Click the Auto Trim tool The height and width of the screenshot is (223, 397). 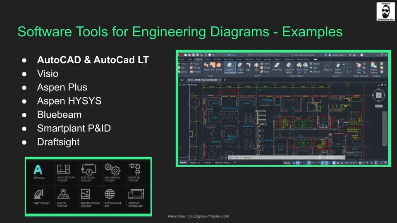click(359, 68)
